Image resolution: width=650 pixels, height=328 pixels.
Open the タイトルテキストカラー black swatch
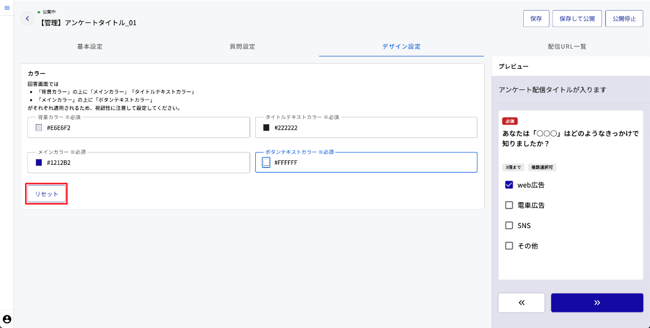(266, 128)
